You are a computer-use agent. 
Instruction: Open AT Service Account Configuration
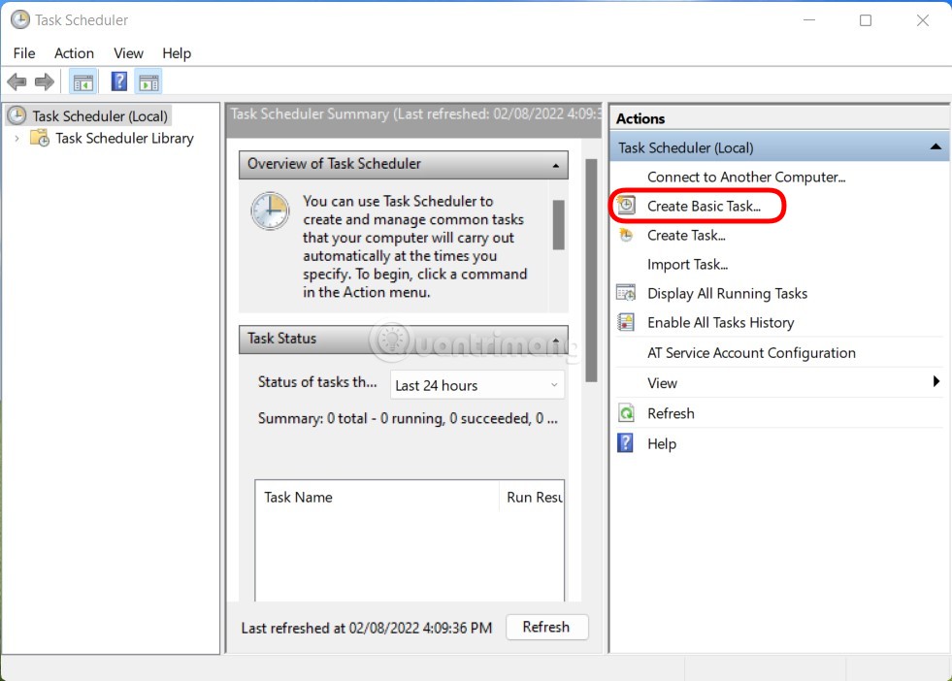click(751, 353)
